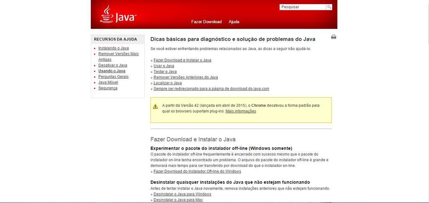
Task: Select Usando o Java in sidebar
Action: [x=112, y=71]
